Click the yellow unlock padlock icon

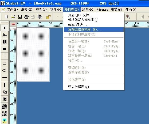(48, 17)
